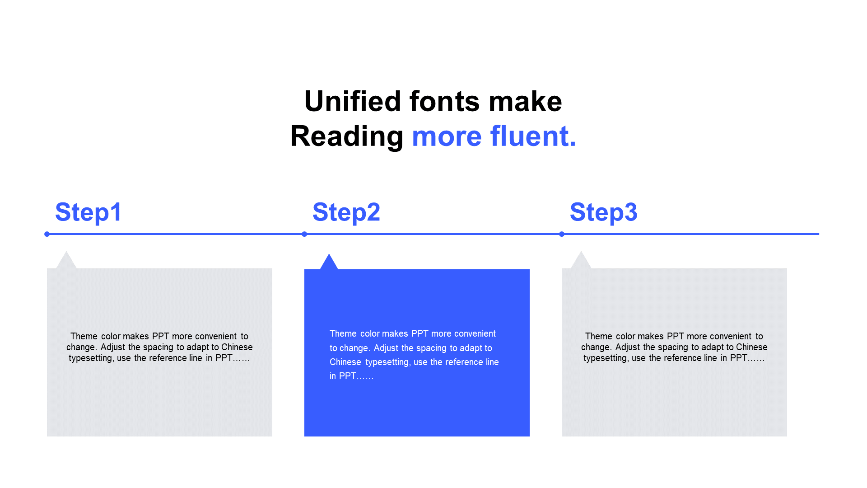This screenshot has height=488, width=867.
Task: Select the blue Step2 content card
Action: point(417,352)
